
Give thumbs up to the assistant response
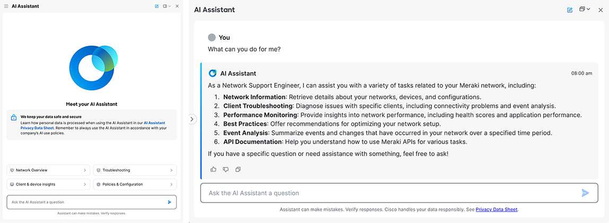[213, 169]
